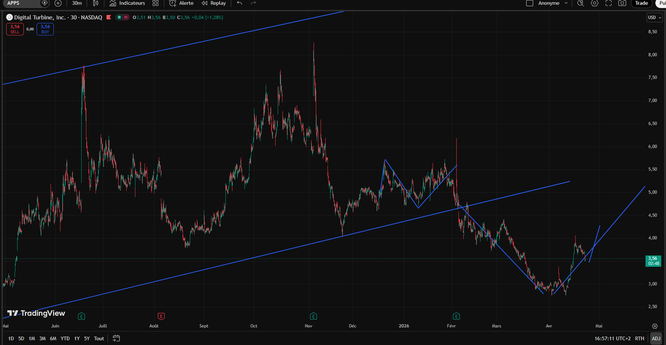The width and height of the screenshot is (666, 345).
Task: Select the YTD date range
Action: [x=65, y=339]
